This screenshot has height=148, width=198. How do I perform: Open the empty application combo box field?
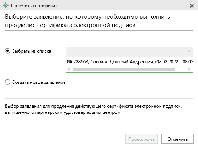pos(129,52)
